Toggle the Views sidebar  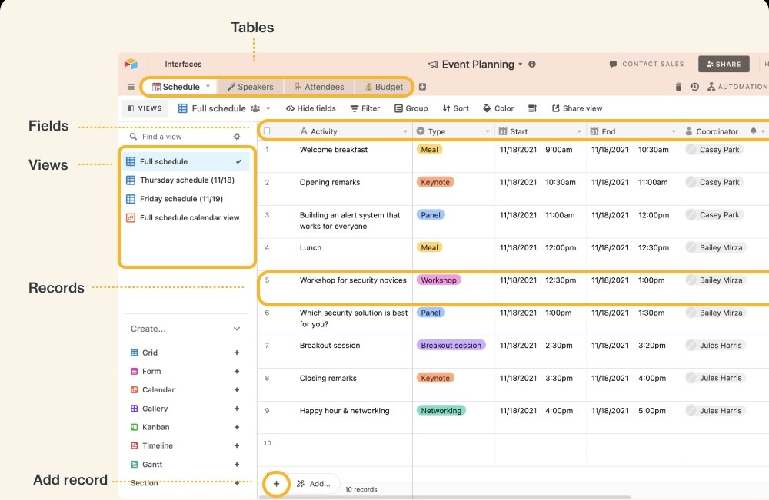145,108
